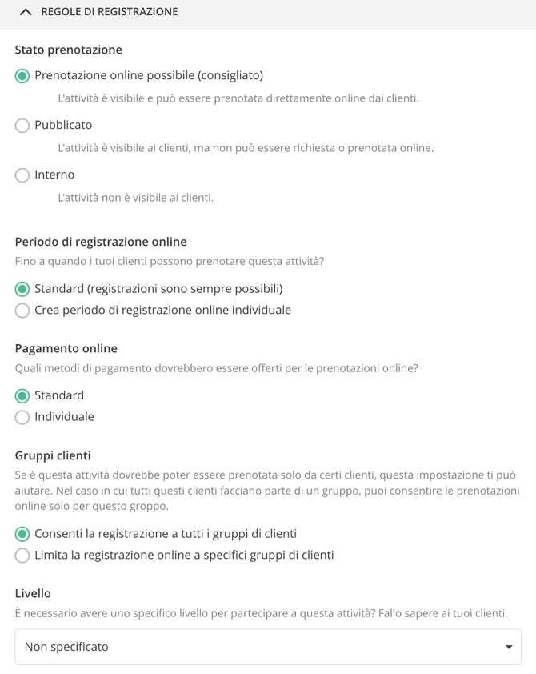Select Standard registrazioni sempre possibili option
The width and height of the screenshot is (536, 674).
pos(22,289)
